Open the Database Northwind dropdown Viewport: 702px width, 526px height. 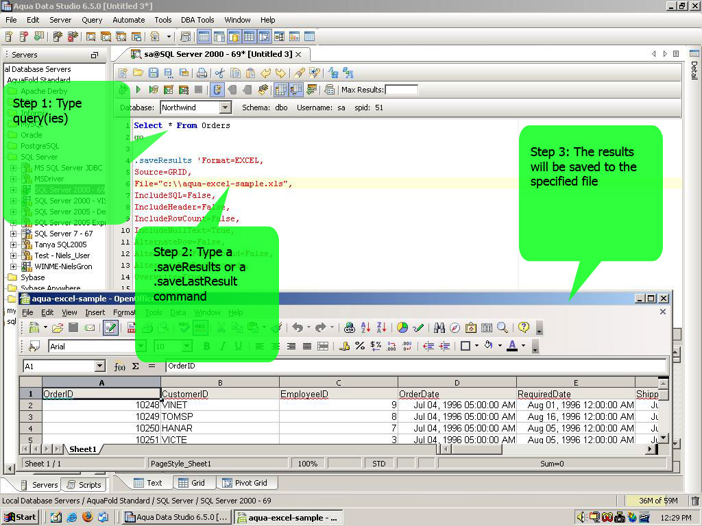coord(226,108)
